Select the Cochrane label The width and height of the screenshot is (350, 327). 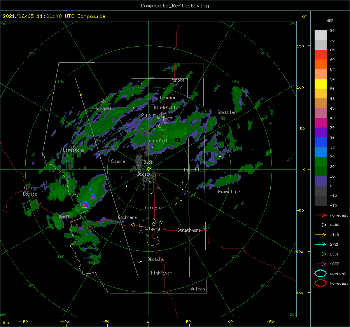point(127,217)
